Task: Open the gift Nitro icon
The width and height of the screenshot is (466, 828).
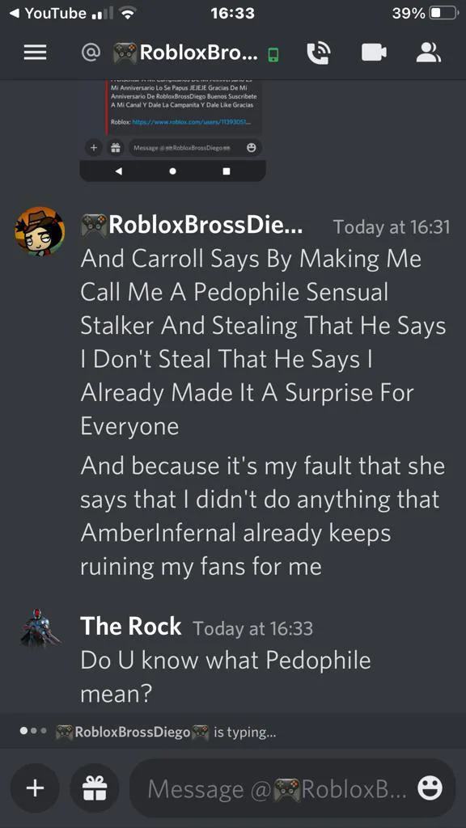Action: coord(95,788)
